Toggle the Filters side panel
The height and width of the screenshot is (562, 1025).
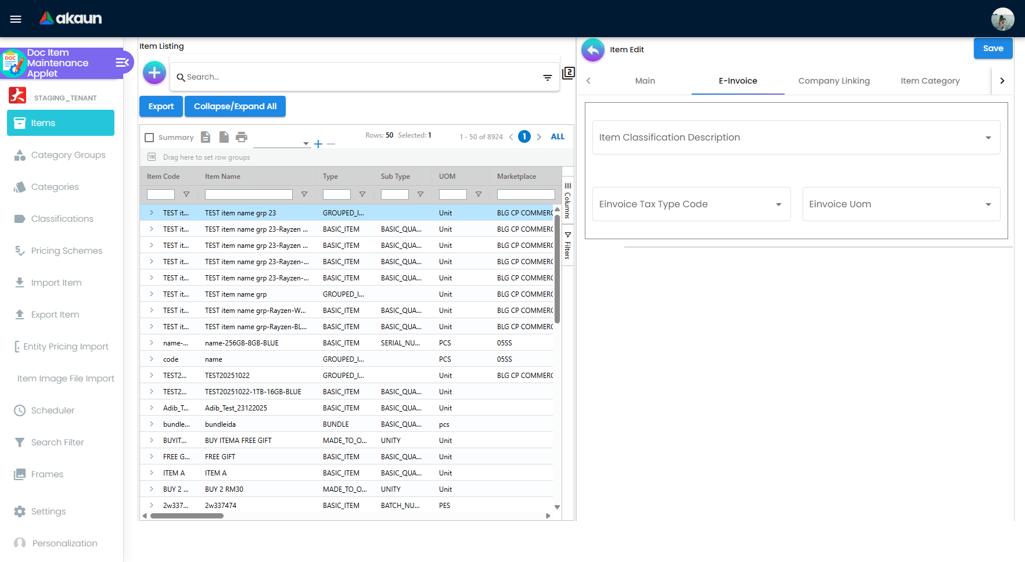point(568,246)
